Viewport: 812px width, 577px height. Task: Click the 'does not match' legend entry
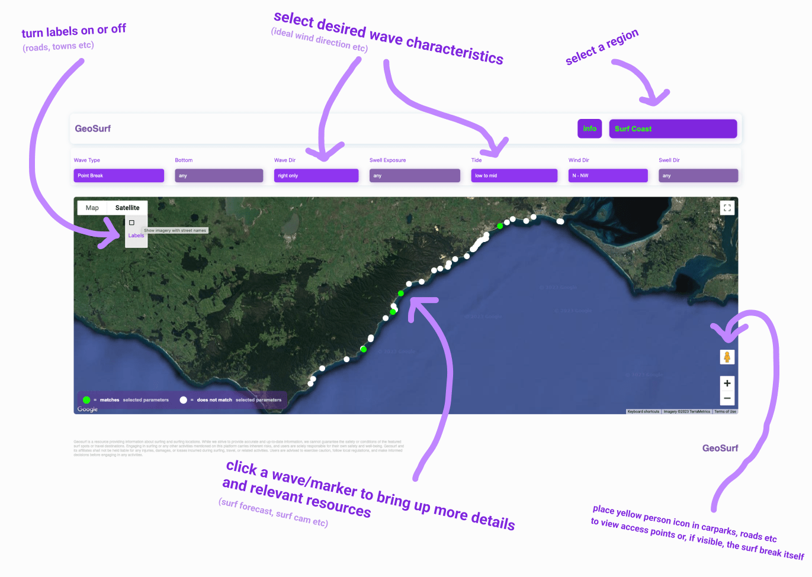pyautogui.click(x=231, y=400)
